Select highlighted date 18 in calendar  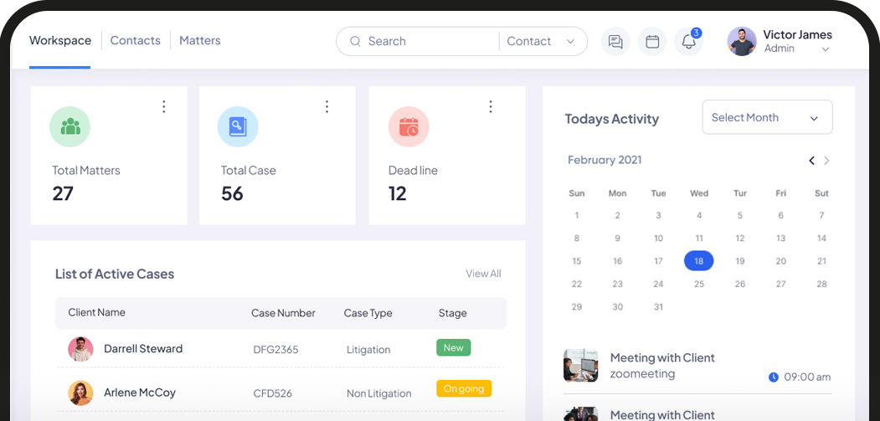click(x=698, y=261)
